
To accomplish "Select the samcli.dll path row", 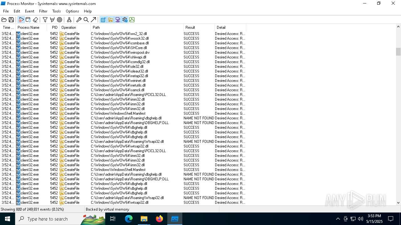I will [123, 90].
